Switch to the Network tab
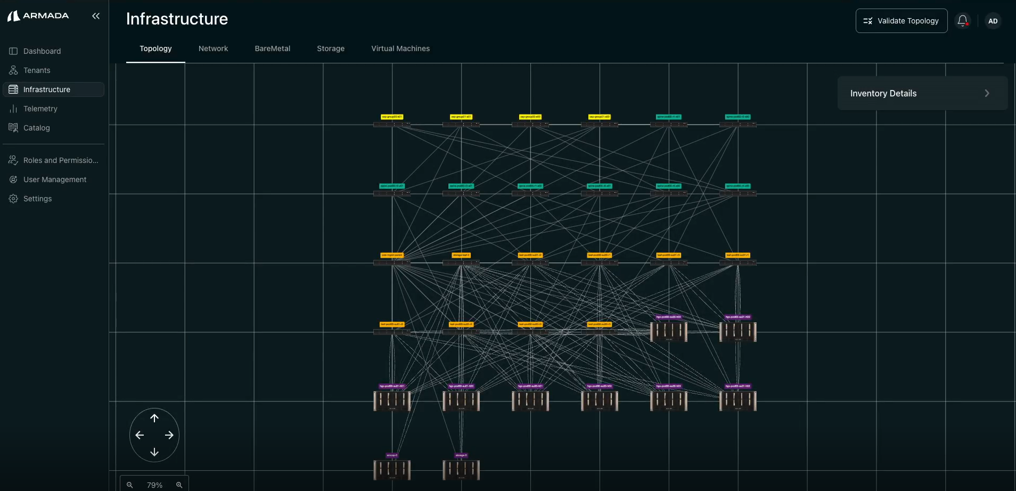Image resolution: width=1016 pixels, height=491 pixels. [x=213, y=48]
